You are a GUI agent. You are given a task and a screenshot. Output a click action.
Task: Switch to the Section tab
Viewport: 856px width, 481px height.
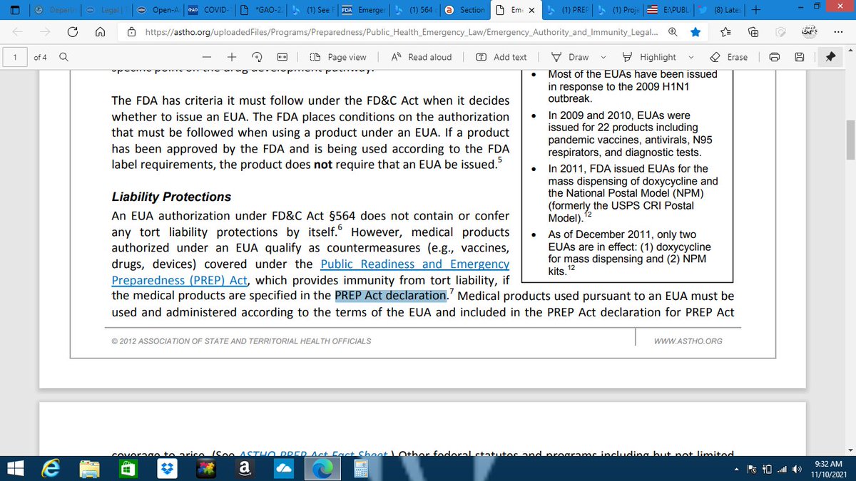coord(465,10)
